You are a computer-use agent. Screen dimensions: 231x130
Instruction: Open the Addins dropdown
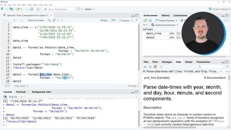[89, 9]
